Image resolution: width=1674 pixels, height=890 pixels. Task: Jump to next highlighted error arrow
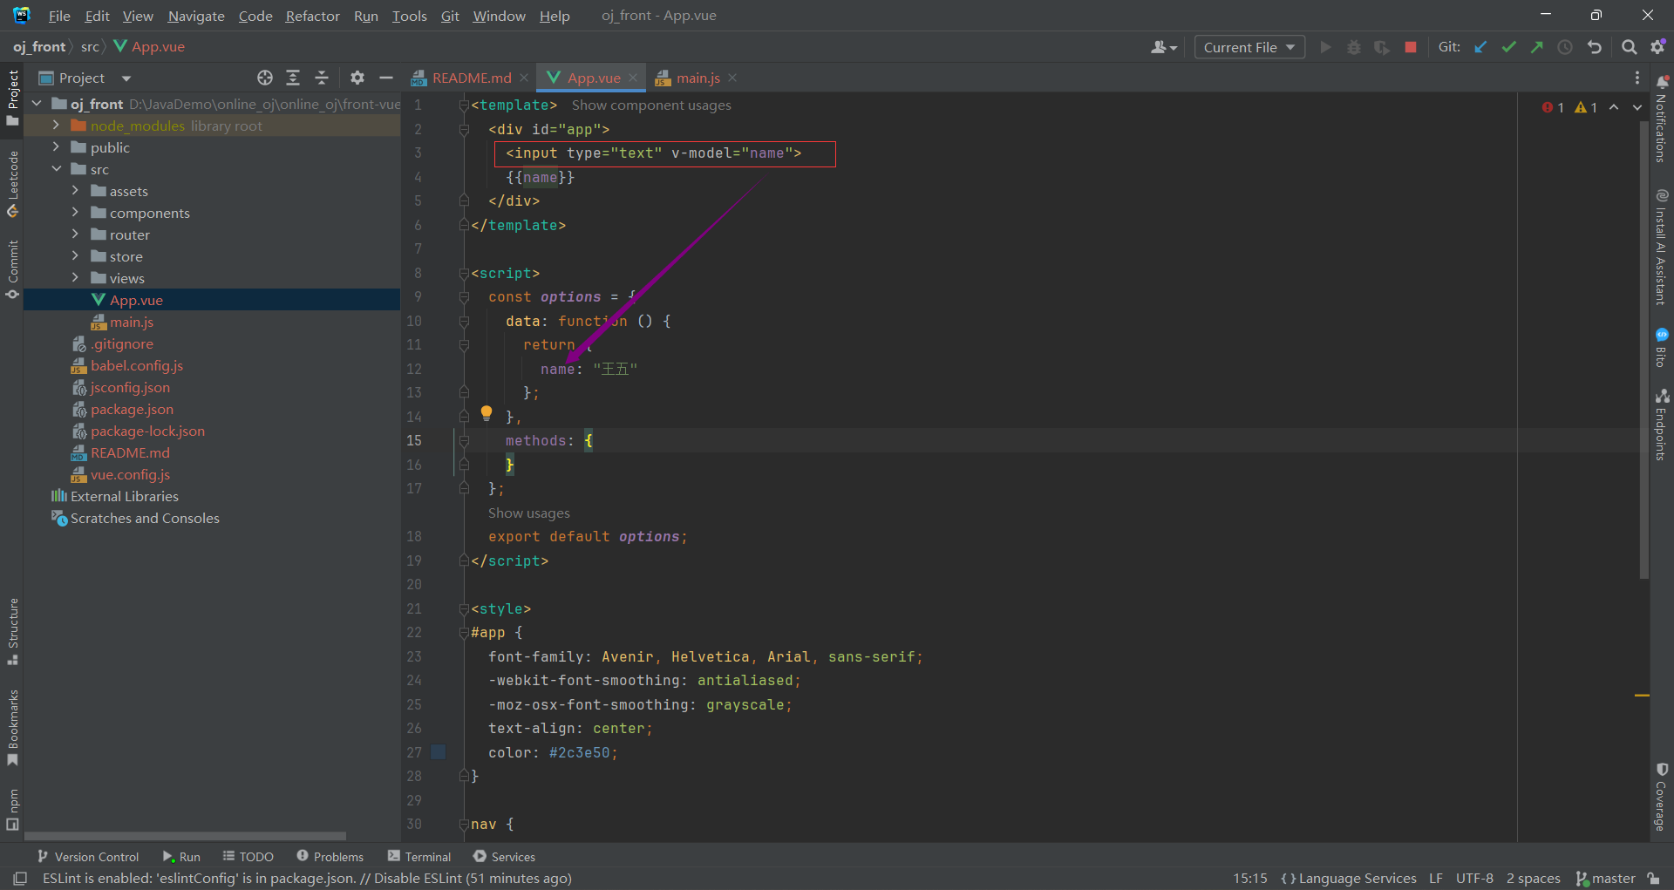click(x=1637, y=107)
